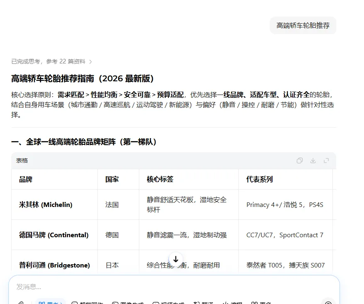The height and width of the screenshot is (304, 364).
Task: Expand the '参考 22 篇资料' references chevron
Action: tap(90, 61)
